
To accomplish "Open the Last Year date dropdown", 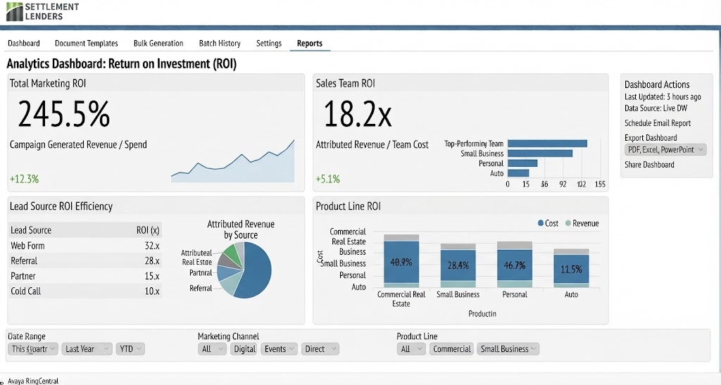I will 87,349.
